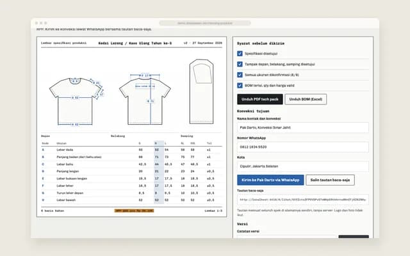Click the 'Panjang lengan' row label
The height and width of the screenshot is (256, 410).
click(68, 172)
